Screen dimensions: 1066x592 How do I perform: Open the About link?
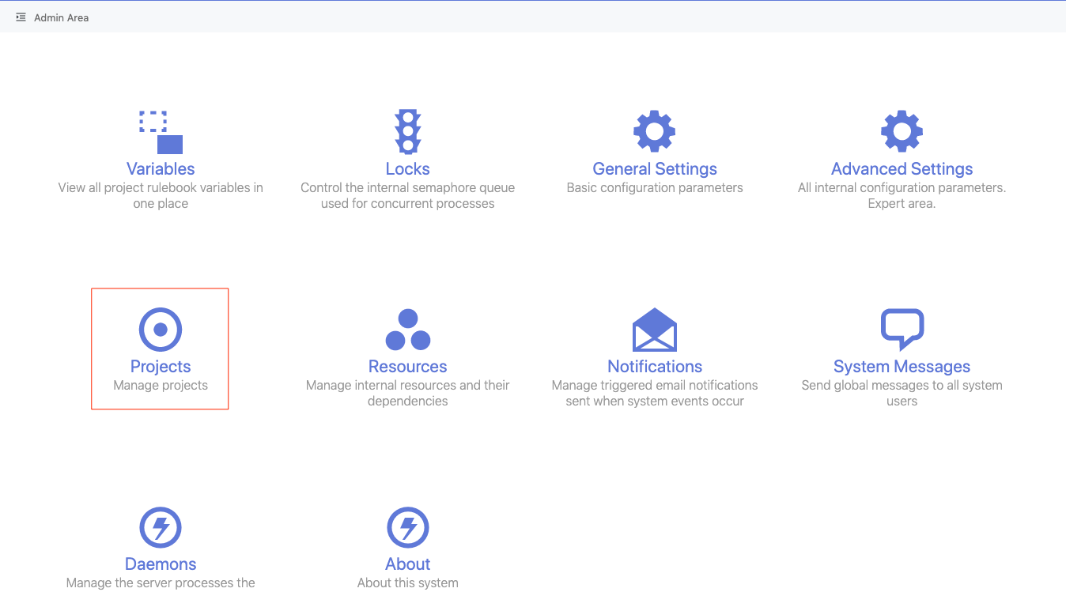point(408,564)
